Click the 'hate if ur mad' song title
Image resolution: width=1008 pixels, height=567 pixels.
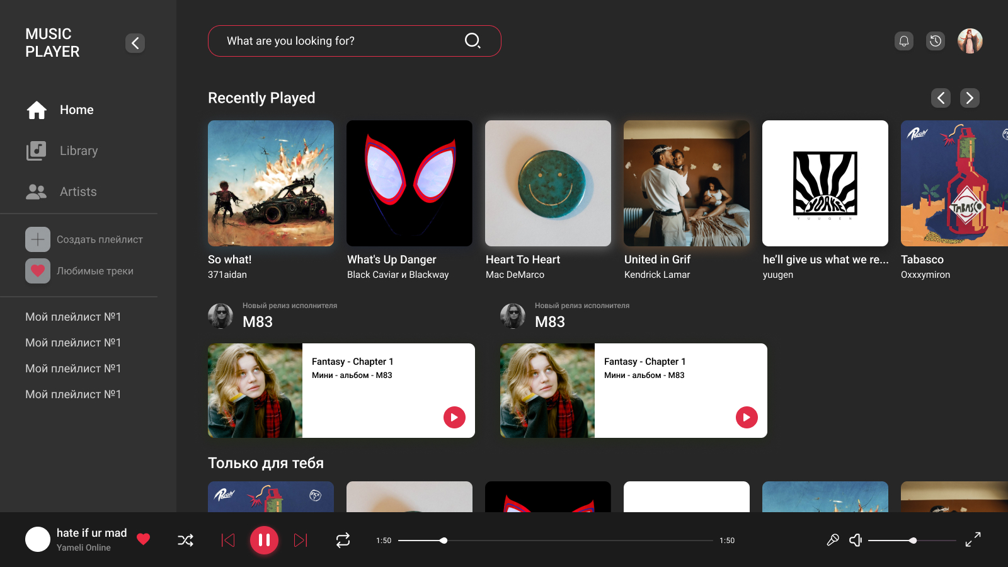tap(92, 533)
